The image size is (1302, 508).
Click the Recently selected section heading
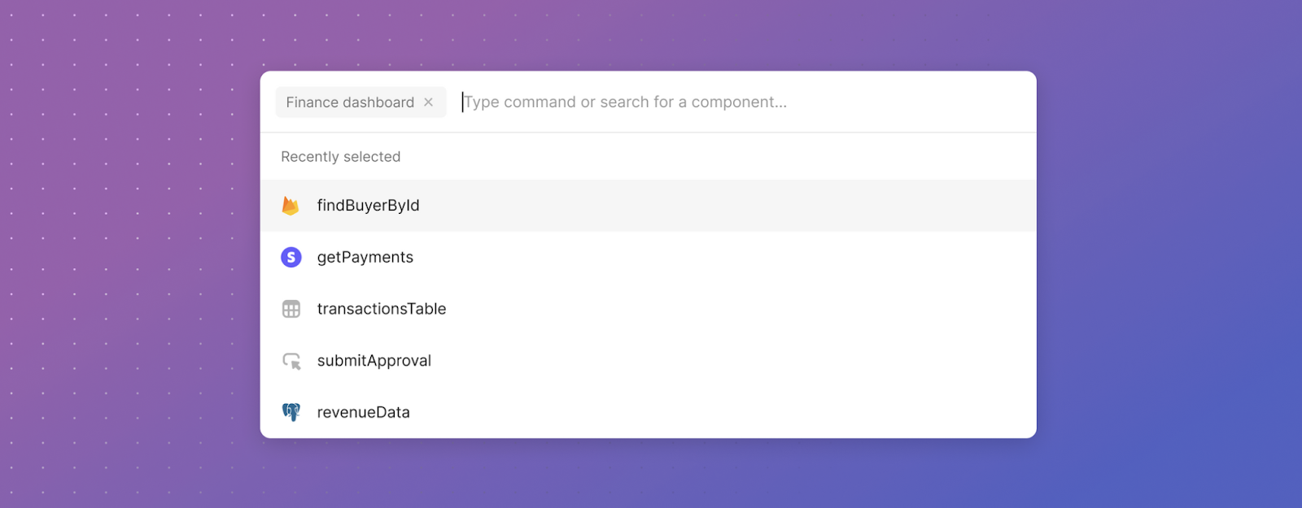pyautogui.click(x=340, y=157)
